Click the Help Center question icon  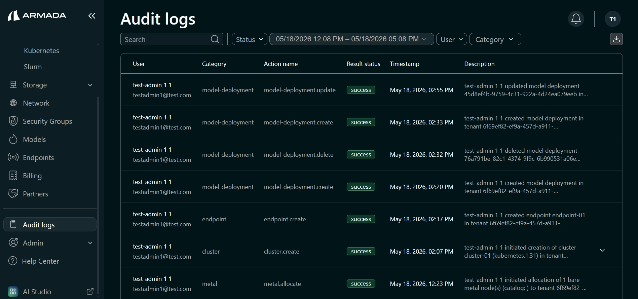(x=13, y=261)
